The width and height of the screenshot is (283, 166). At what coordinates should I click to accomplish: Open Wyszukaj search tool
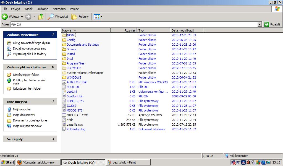[x=58, y=17]
